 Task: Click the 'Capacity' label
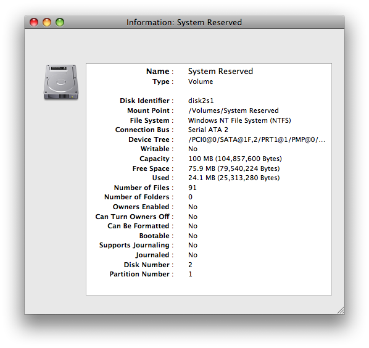click(x=155, y=159)
